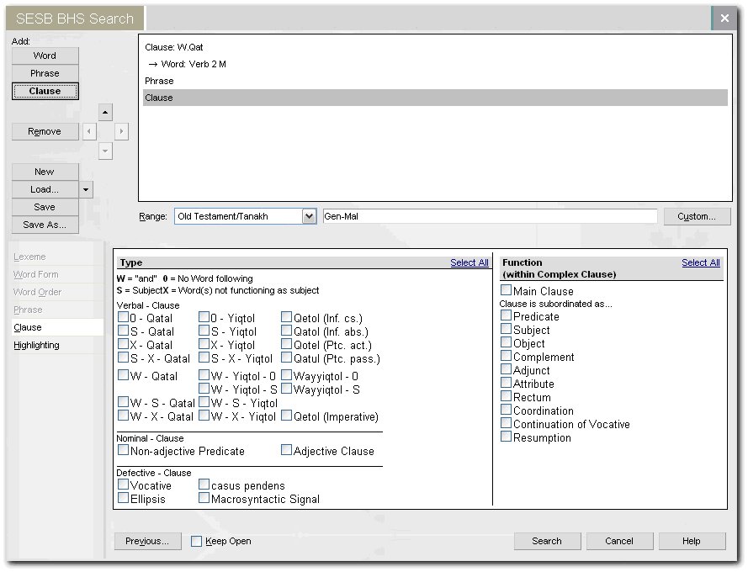The image size is (748, 572).
Task: Tick the Resumption checkbox
Action: [507, 437]
